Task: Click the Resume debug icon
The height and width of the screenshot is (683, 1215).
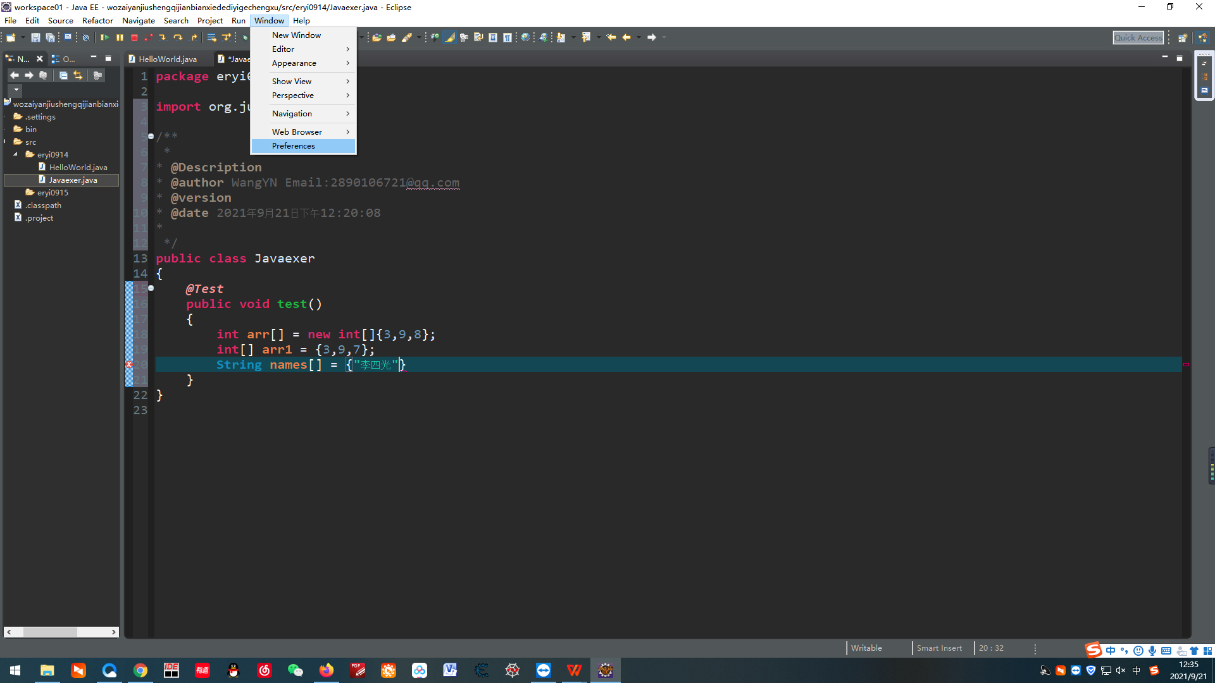Action: (104, 38)
